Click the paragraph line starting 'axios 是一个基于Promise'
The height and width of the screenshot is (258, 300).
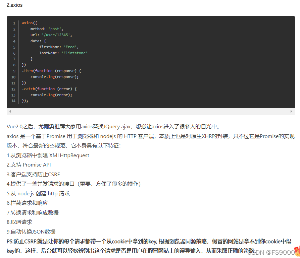[151, 136]
